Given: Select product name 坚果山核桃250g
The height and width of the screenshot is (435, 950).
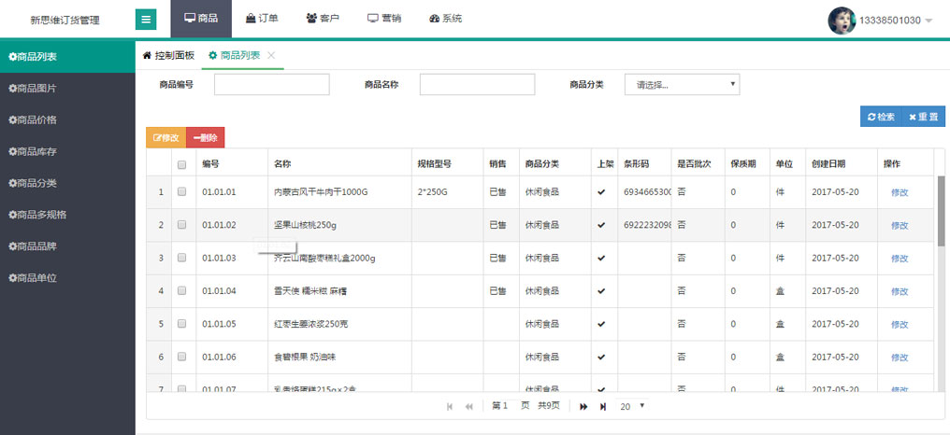Looking at the screenshot, I should pyautogui.click(x=305, y=225).
